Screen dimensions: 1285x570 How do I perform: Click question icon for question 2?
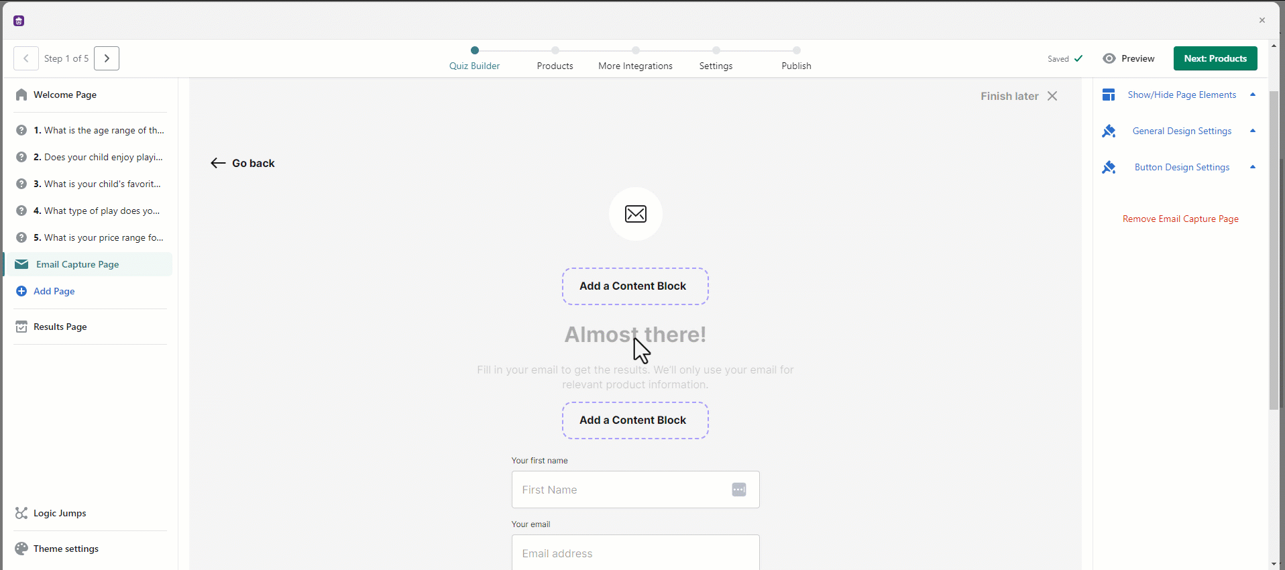pos(21,157)
